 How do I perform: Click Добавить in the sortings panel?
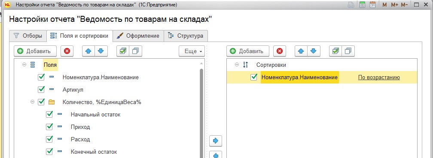(x=248, y=51)
